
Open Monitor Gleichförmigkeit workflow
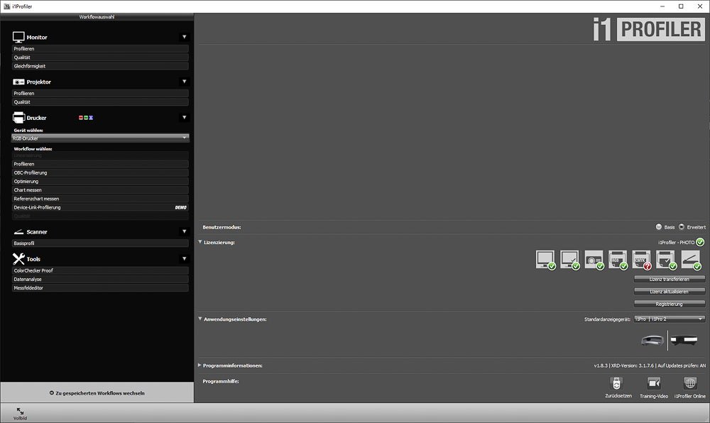[100, 66]
